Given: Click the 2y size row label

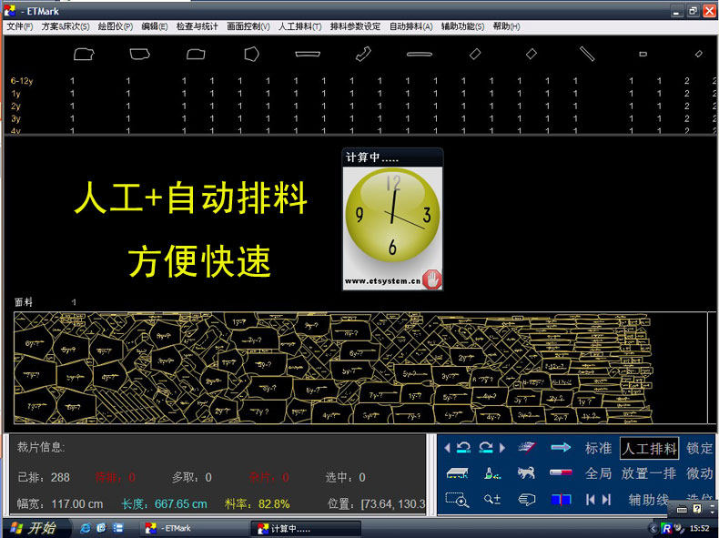Looking at the screenshot, I should (15, 106).
